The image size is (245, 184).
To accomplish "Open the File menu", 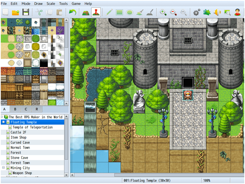I will tap(4, 4).
